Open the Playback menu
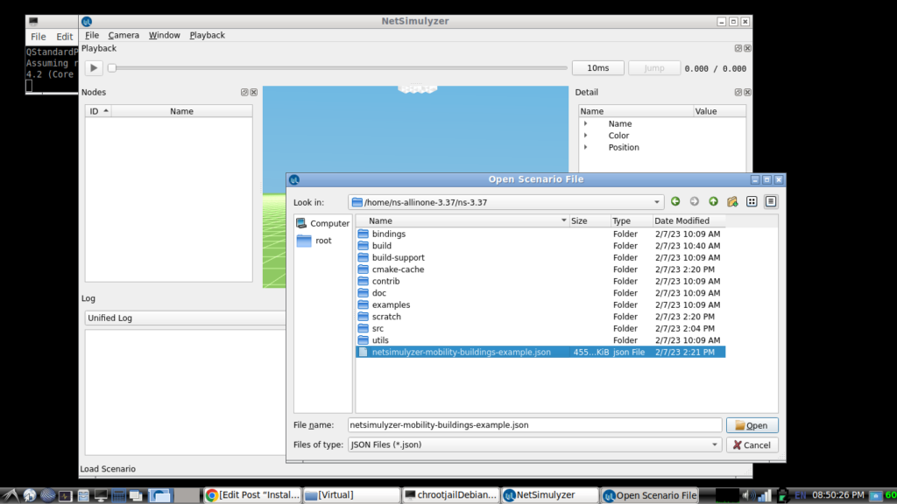 point(207,35)
